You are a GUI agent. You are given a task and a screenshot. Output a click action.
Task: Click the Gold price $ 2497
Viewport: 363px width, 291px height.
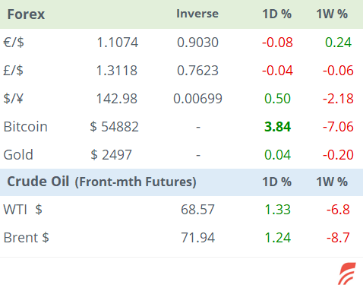(x=111, y=155)
